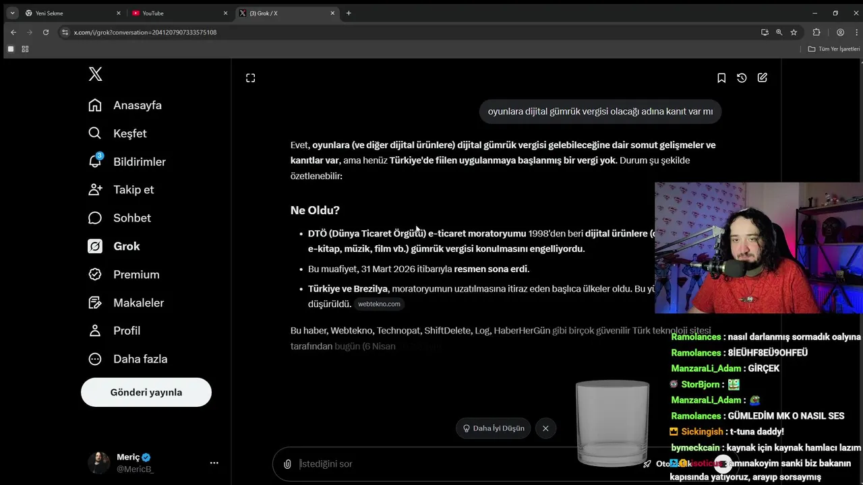This screenshot has width=863, height=485.
Task: Click Sickingish t-tuna daddy message
Action: tap(726, 432)
